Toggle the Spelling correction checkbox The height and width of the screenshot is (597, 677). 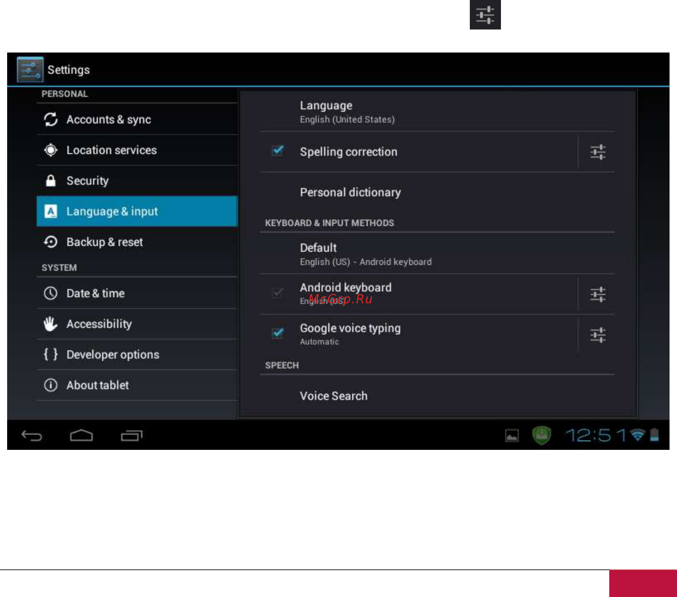pyautogui.click(x=278, y=151)
